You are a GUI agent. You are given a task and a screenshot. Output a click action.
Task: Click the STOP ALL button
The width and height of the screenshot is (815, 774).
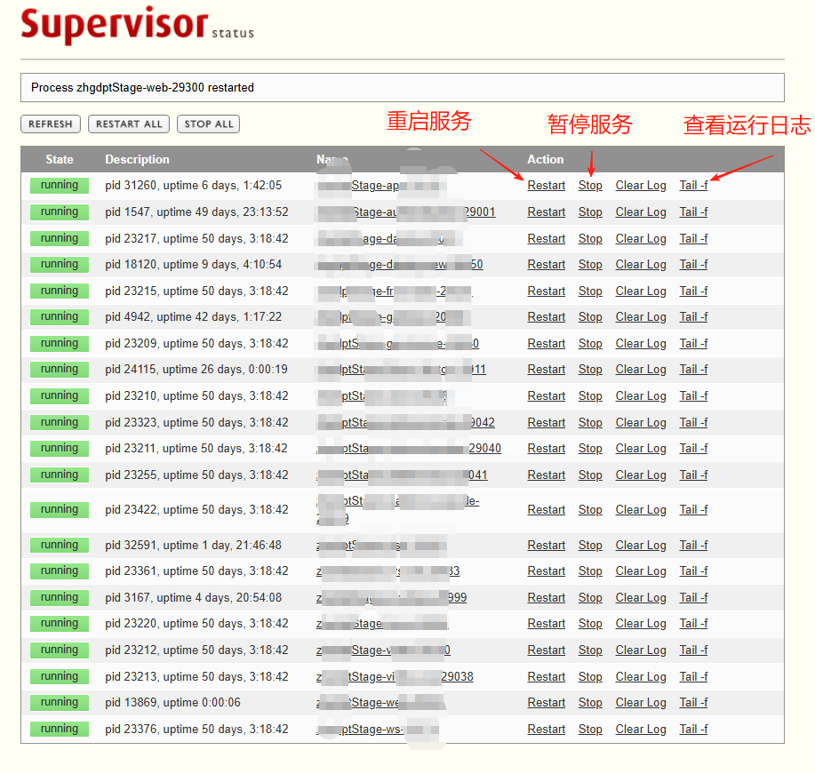(x=207, y=124)
